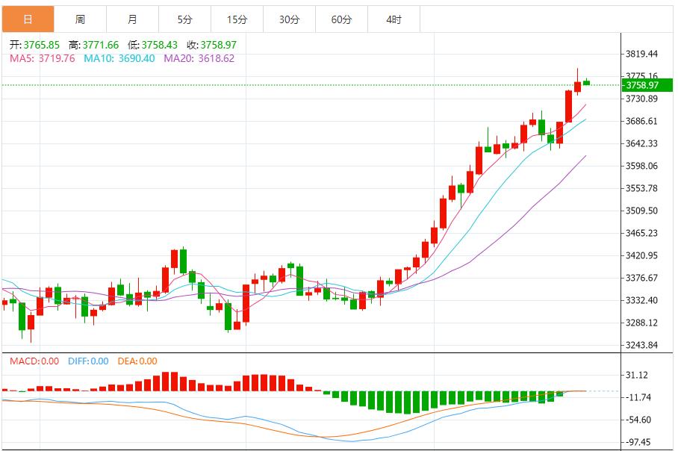Select the 日 daily timeframe tab
The height and width of the screenshot is (451, 678).
point(28,19)
